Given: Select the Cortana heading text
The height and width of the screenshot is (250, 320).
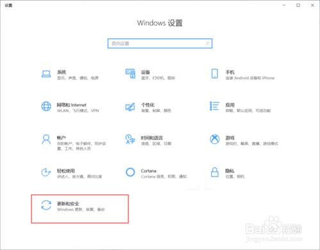Looking at the screenshot, I should coord(148,171).
